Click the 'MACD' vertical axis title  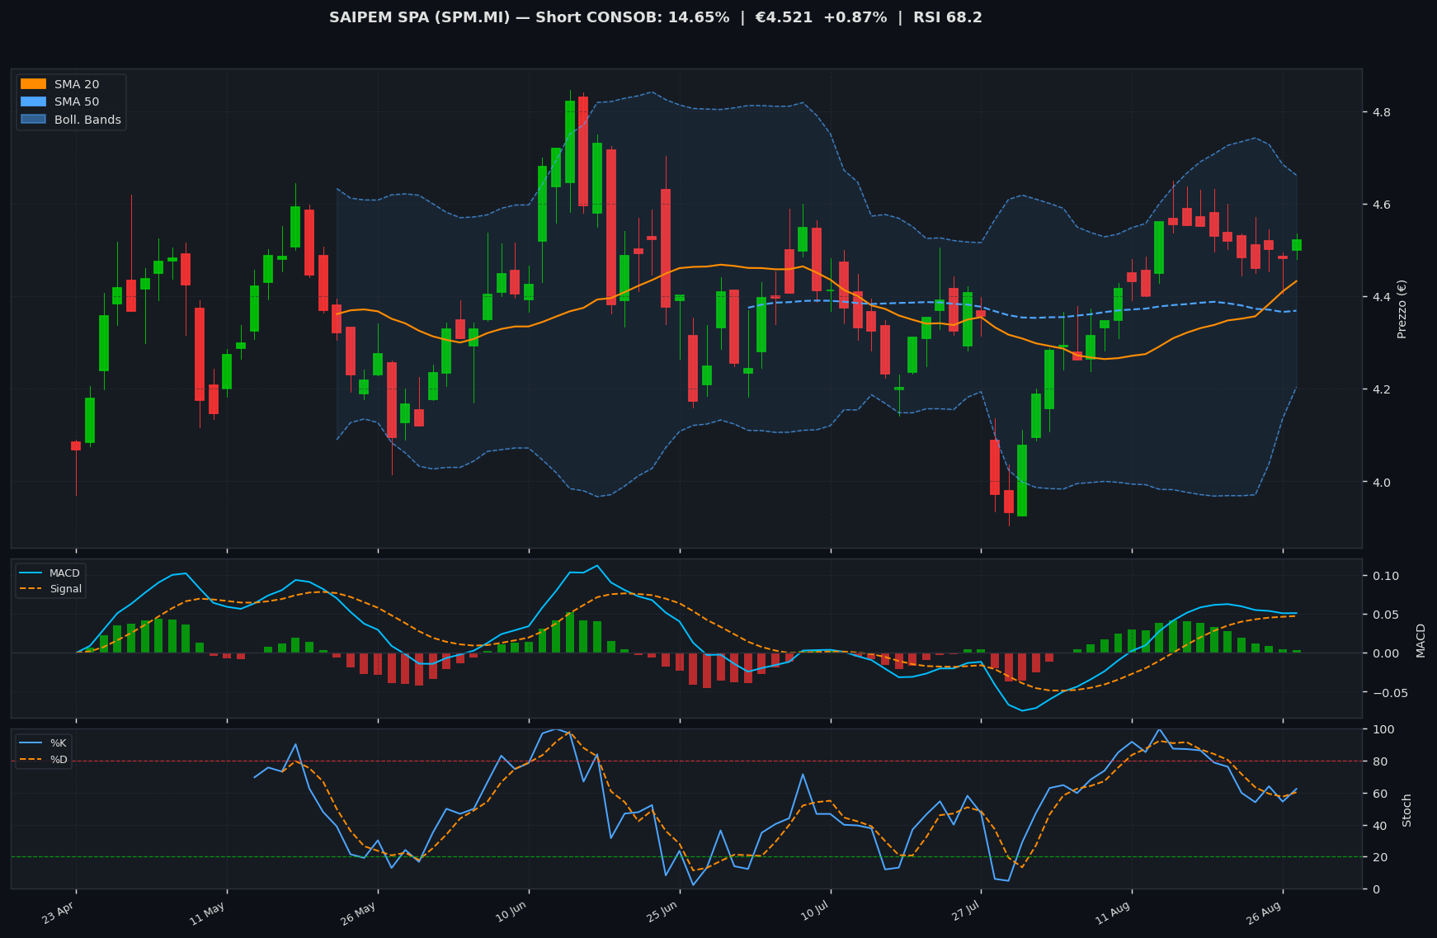(1421, 640)
